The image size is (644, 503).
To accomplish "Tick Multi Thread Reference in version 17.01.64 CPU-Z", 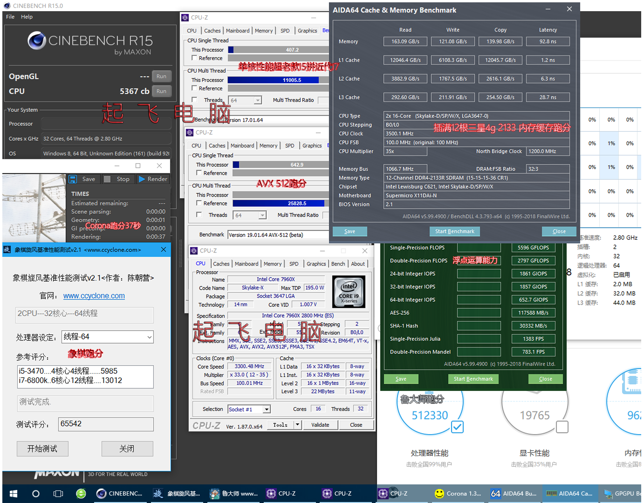I will [194, 88].
